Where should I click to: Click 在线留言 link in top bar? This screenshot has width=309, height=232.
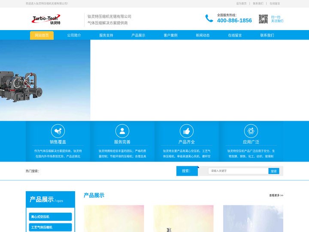[275, 3]
